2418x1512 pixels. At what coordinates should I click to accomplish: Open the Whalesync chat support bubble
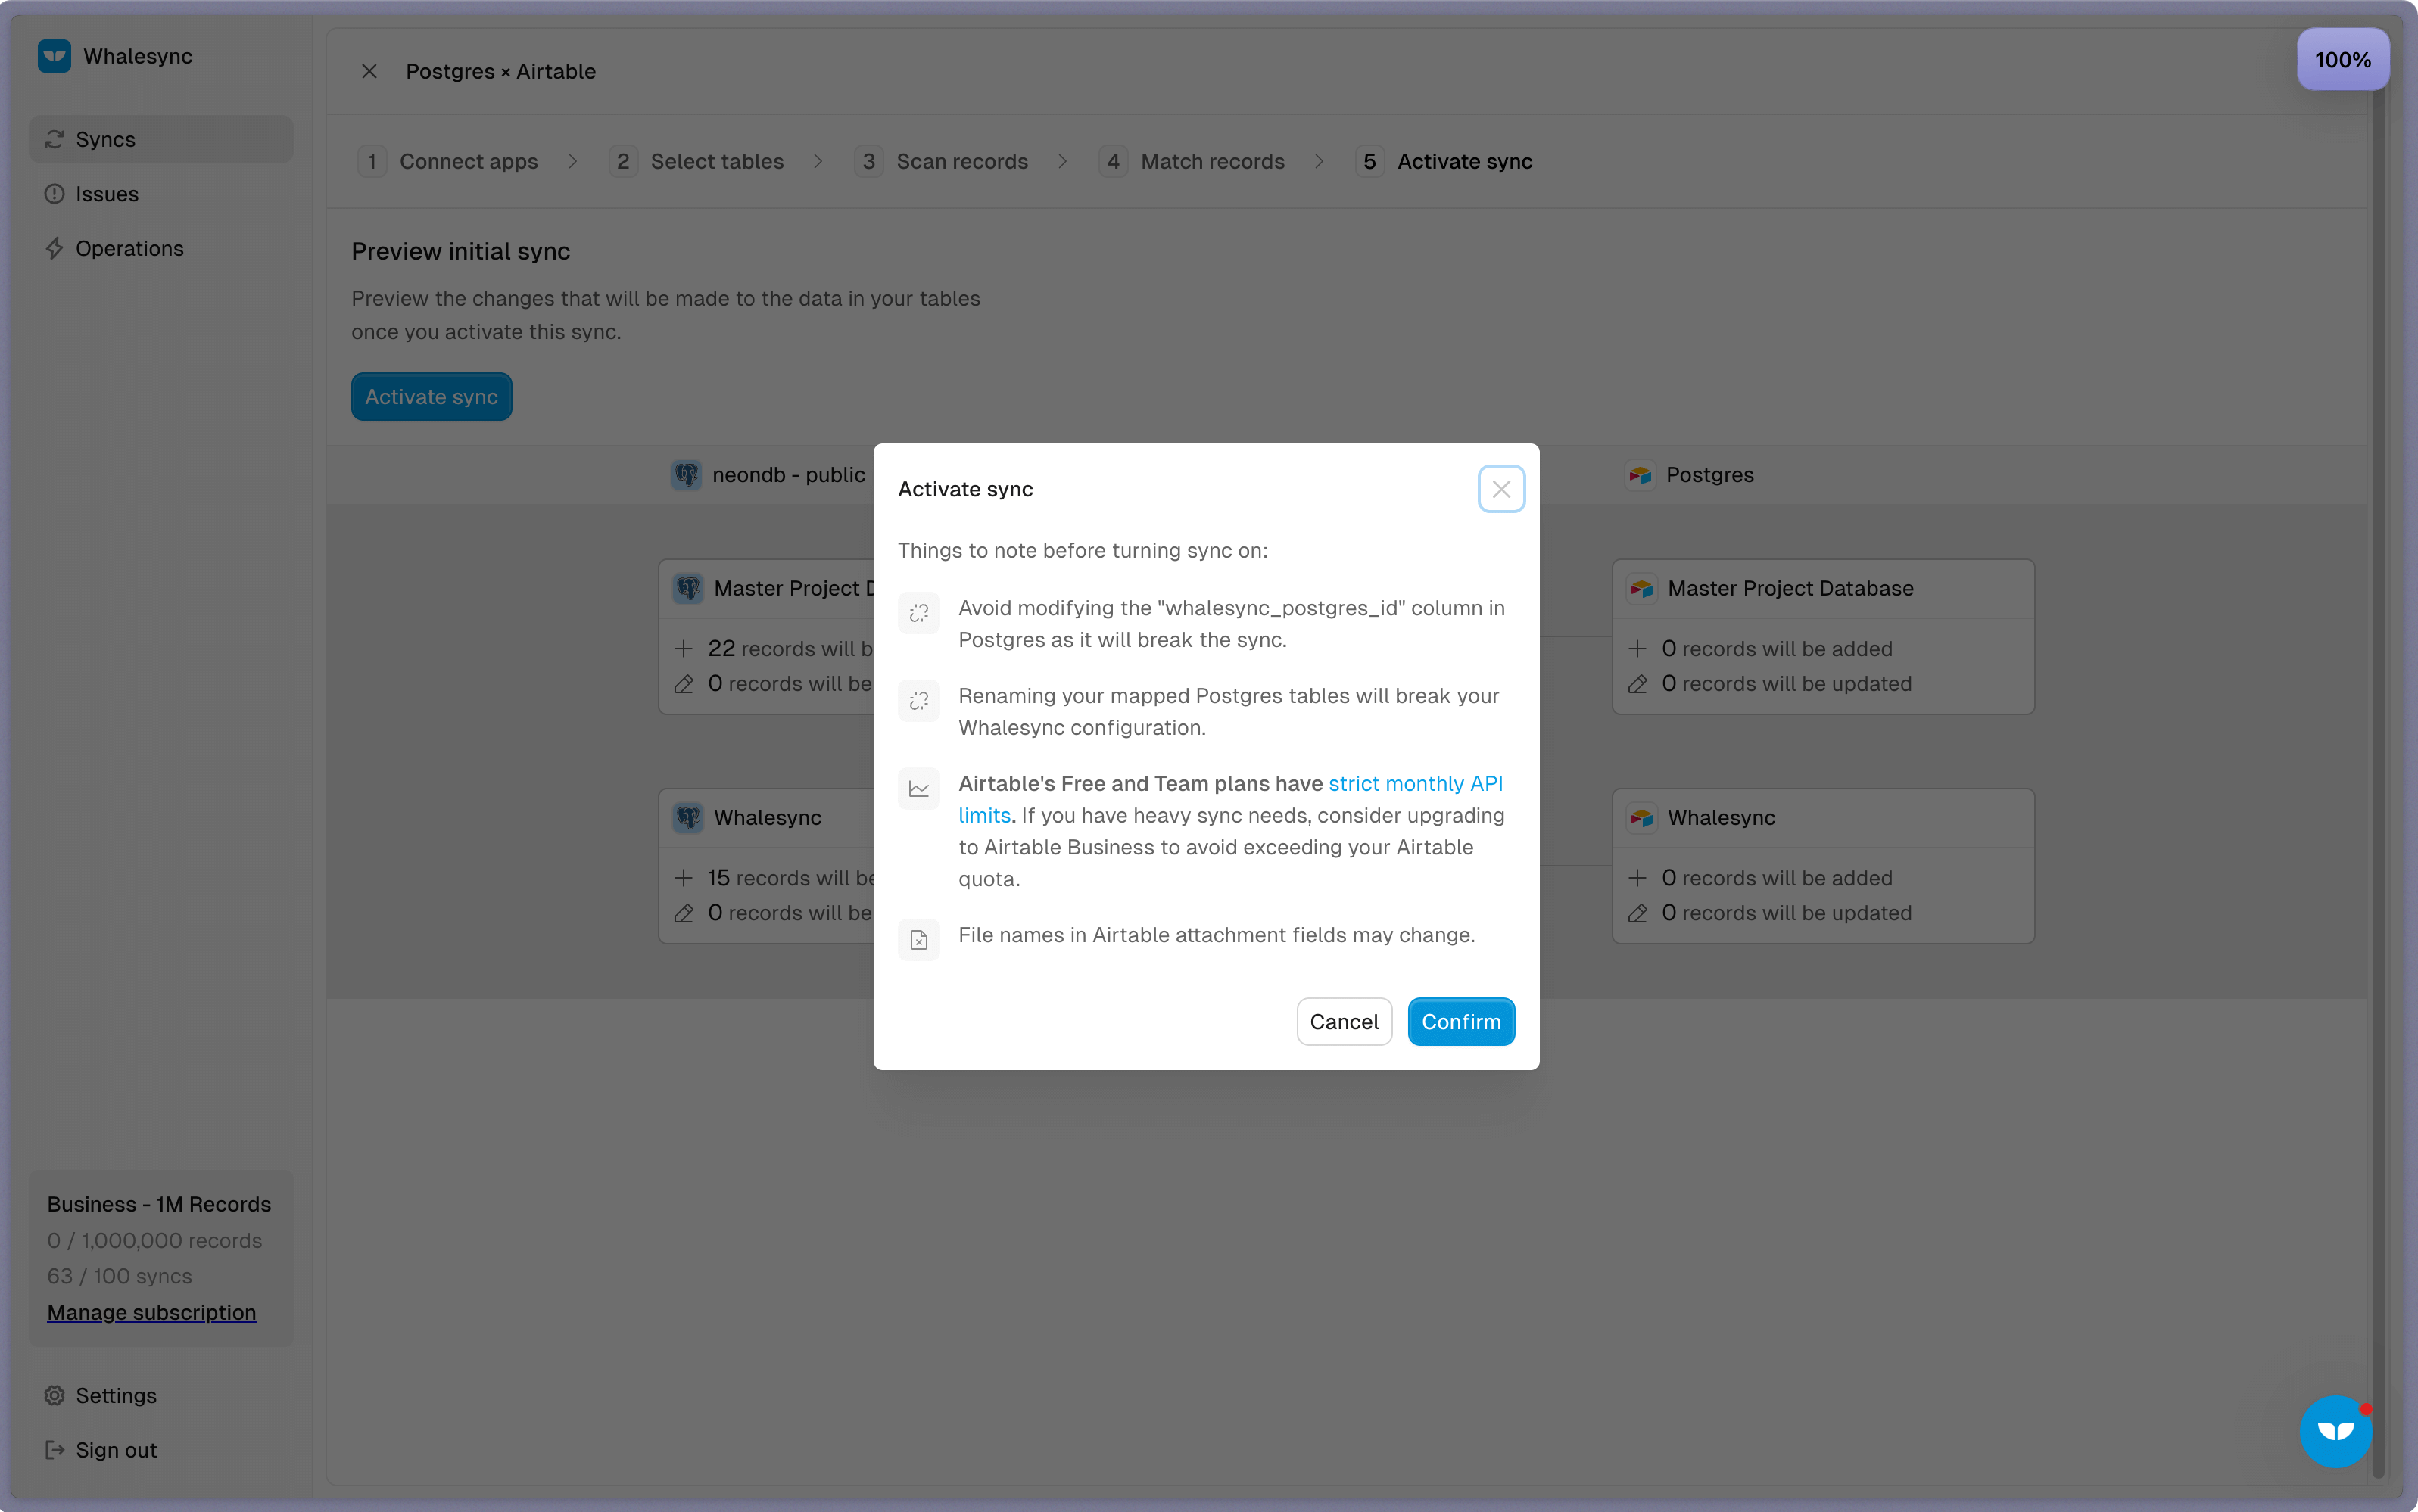tap(2335, 1431)
